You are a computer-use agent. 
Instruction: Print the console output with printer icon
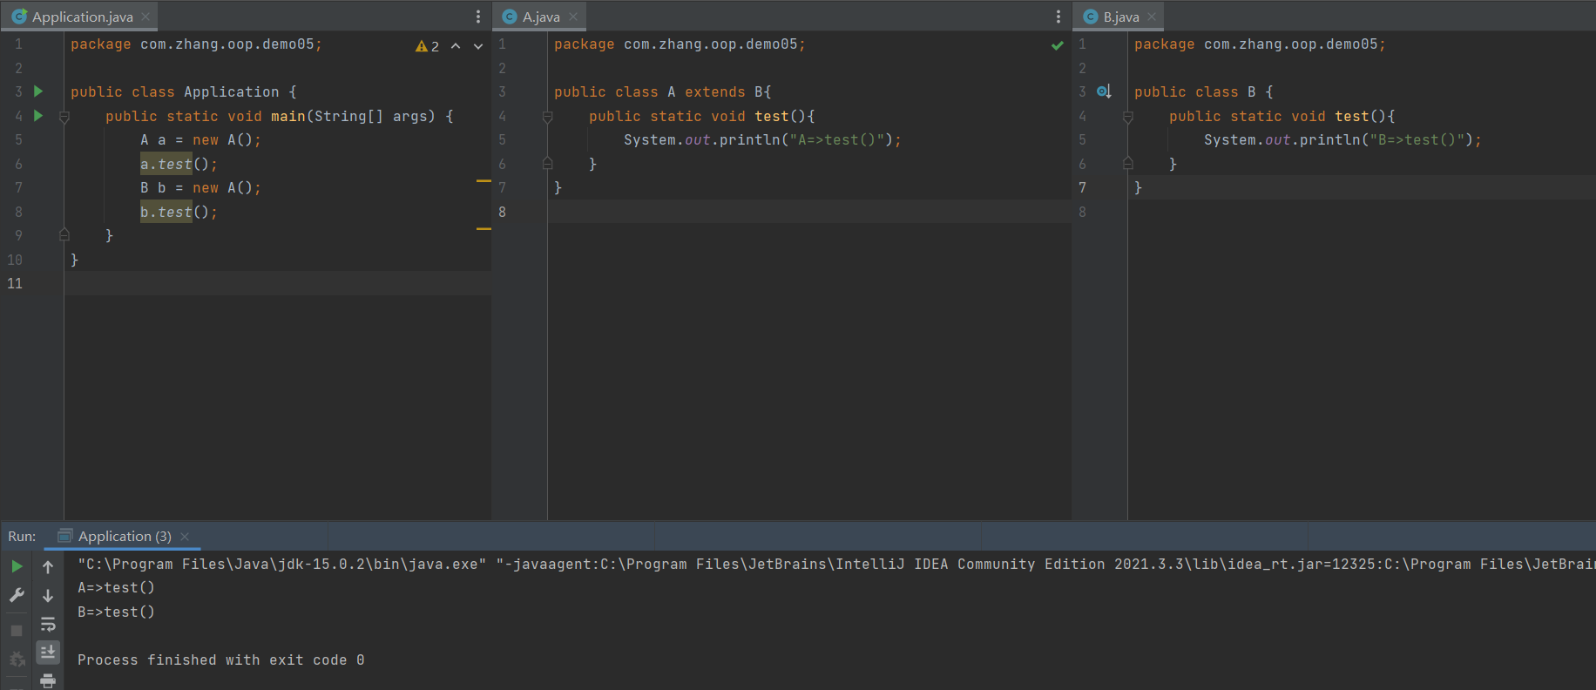(48, 680)
